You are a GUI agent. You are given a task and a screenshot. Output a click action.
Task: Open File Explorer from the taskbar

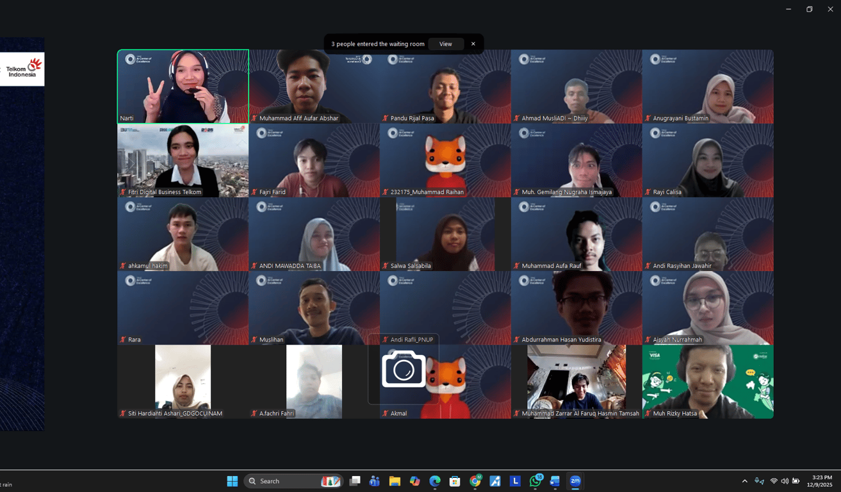395,481
